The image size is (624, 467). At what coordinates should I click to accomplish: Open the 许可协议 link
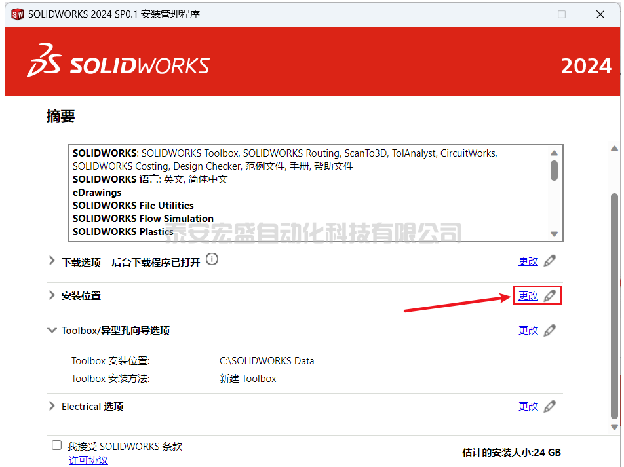click(x=88, y=460)
